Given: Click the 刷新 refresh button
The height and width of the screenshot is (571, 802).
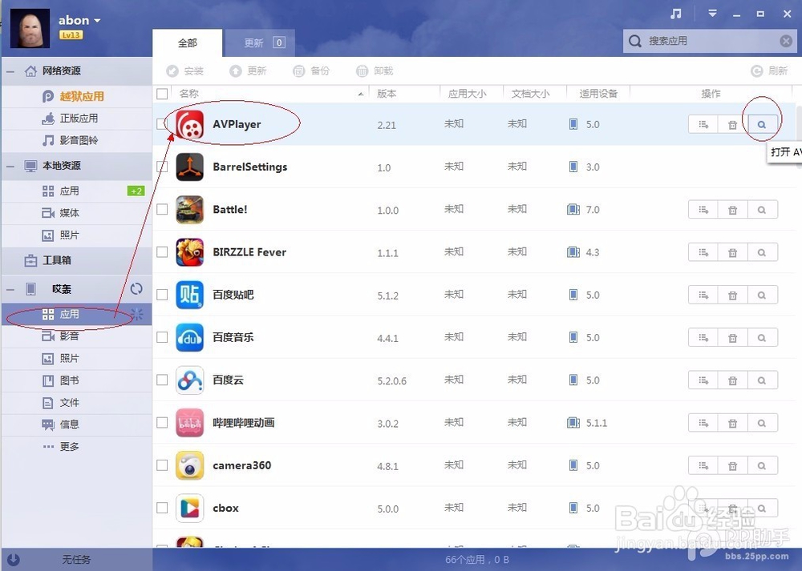Looking at the screenshot, I should click(769, 71).
